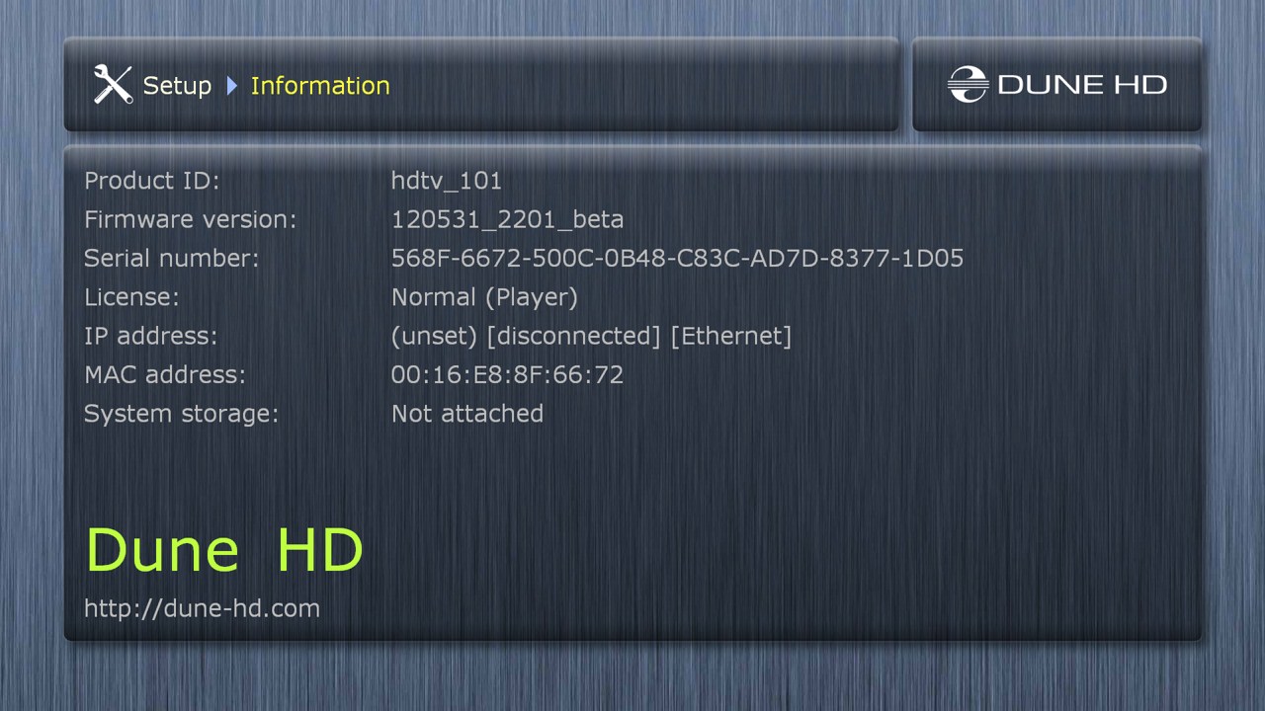Image resolution: width=1265 pixels, height=711 pixels.
Task: Click the MAC address 00:16:E8:8F:66:72
Action: [x=507, y=374]
